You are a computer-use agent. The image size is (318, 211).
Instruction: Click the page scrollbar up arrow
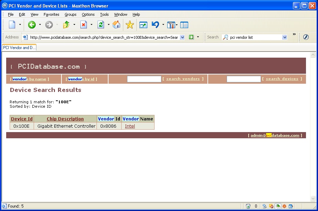point(313,55)
